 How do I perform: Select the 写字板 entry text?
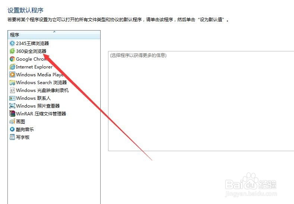[x=23, y=137]
